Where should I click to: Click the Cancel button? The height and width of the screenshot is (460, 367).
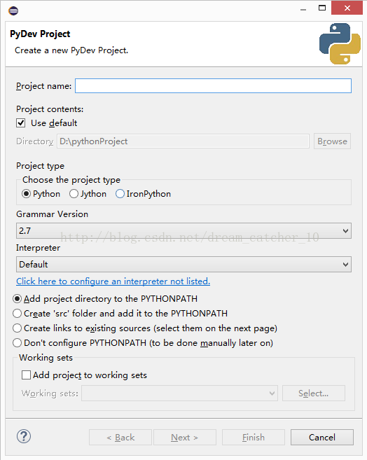(321, 438)
